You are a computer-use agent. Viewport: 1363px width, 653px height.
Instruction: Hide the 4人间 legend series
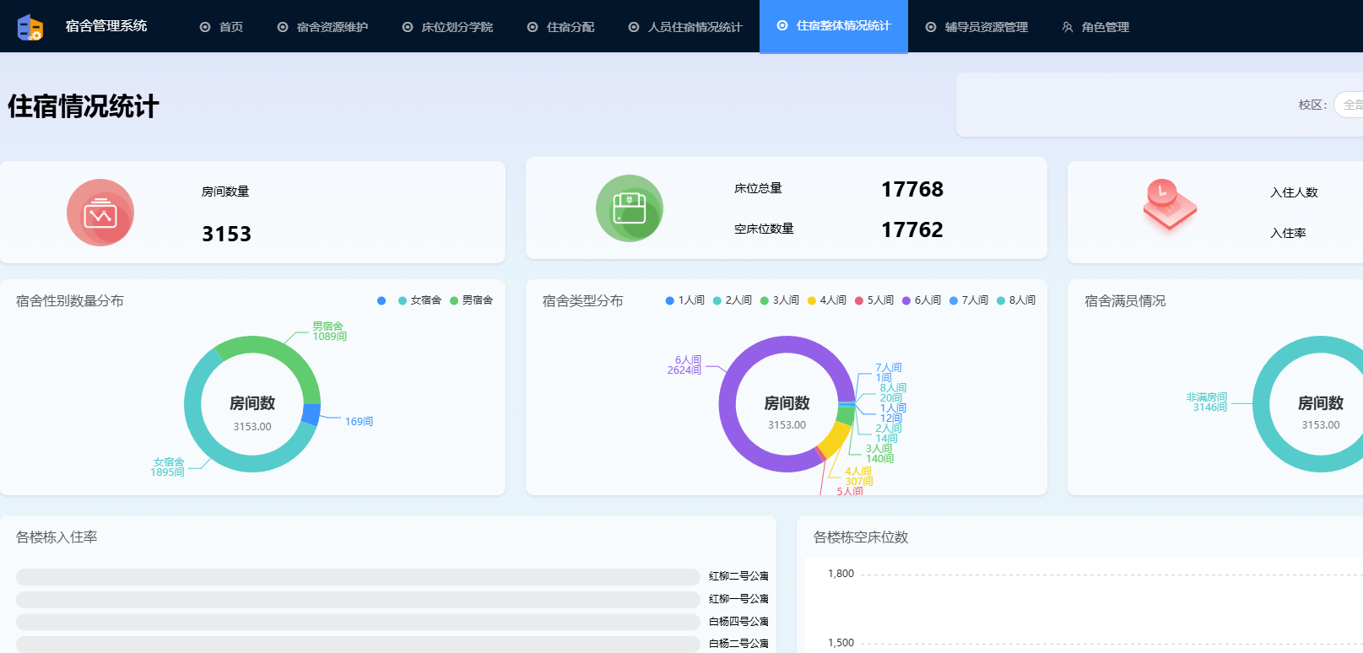826,300
